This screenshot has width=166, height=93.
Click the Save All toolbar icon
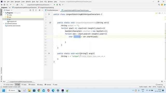pos(4,5)
